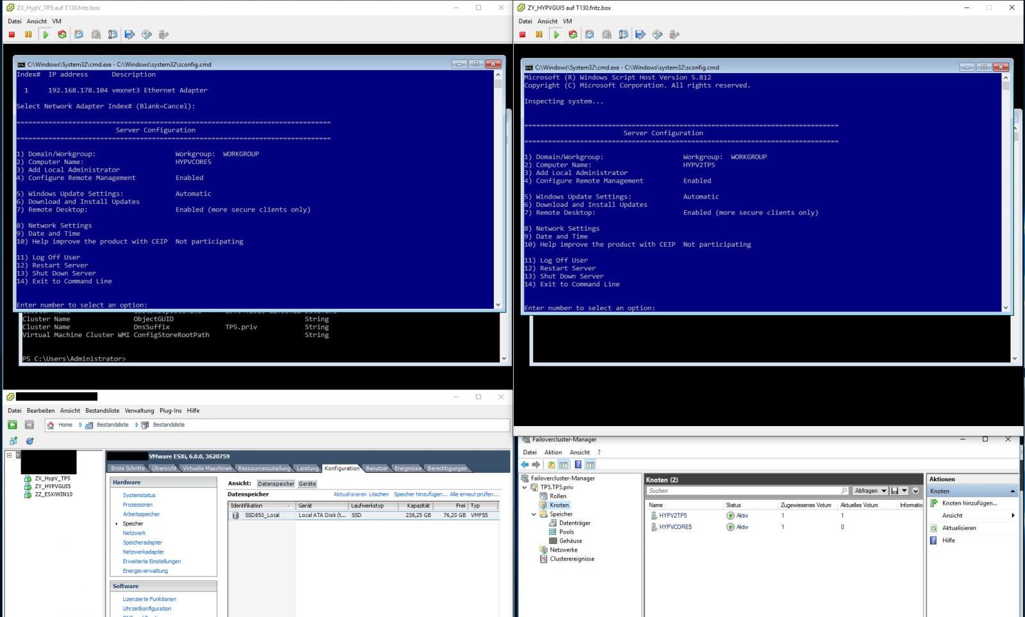The height and width of the screenshot is (617, 1025).
Task: Open the VM menu in ZX_HypV_TP5 console
Action: click(x=56, y=21)
